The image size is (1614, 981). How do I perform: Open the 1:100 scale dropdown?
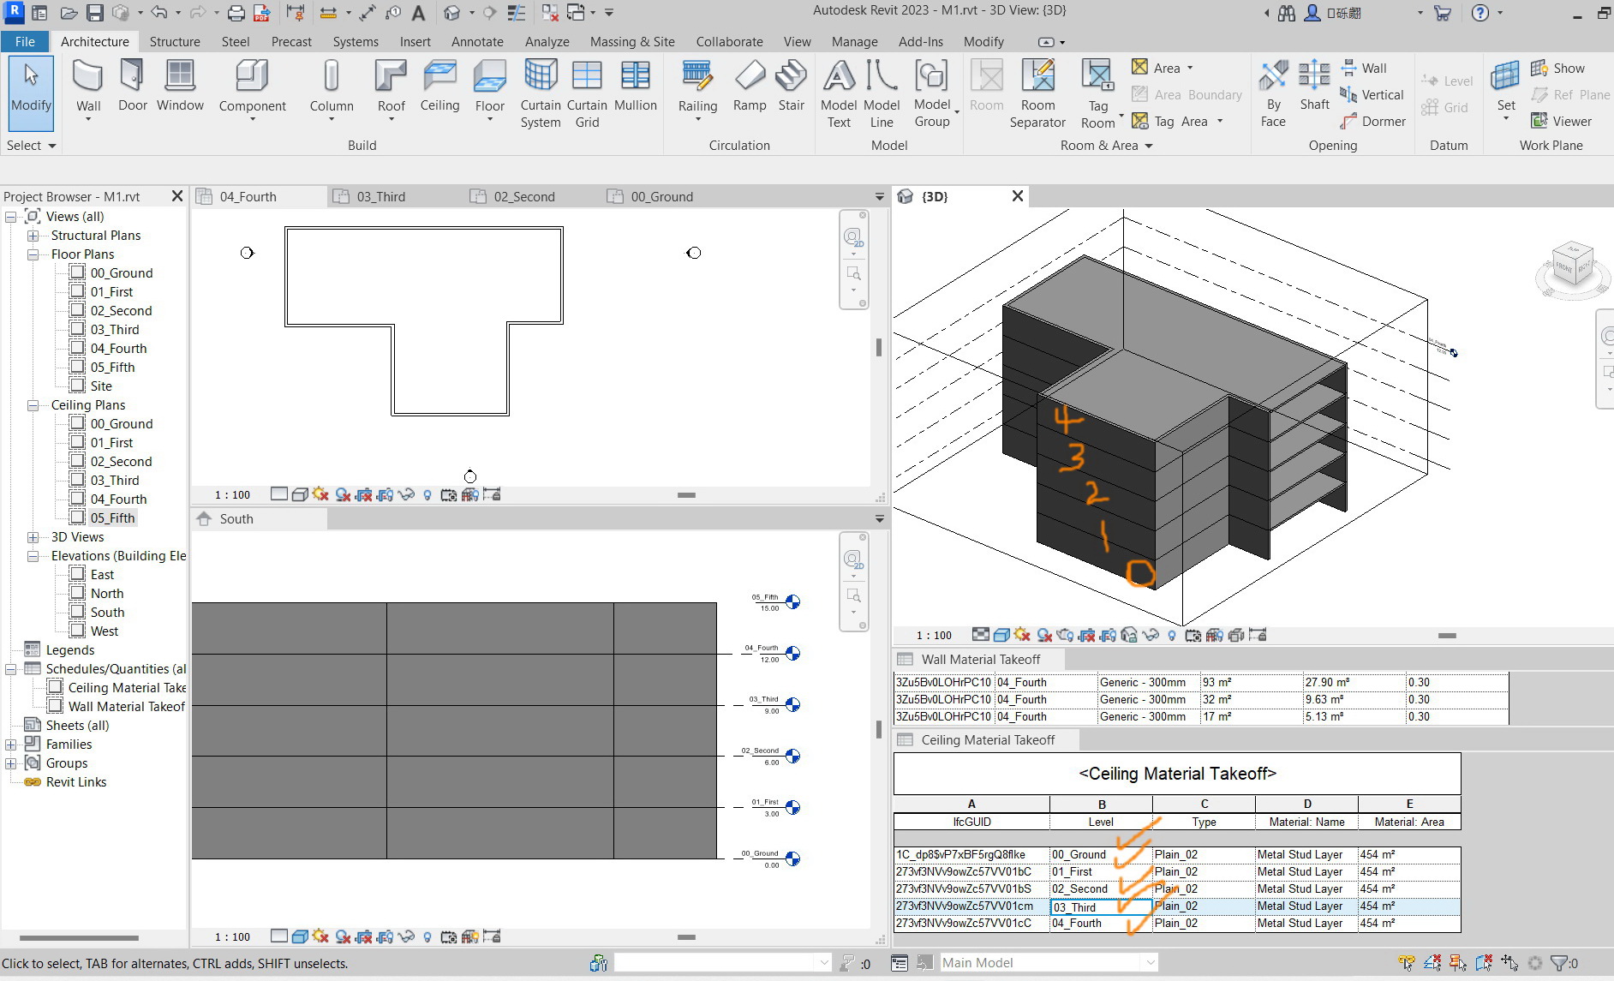[x=233, y=494]
